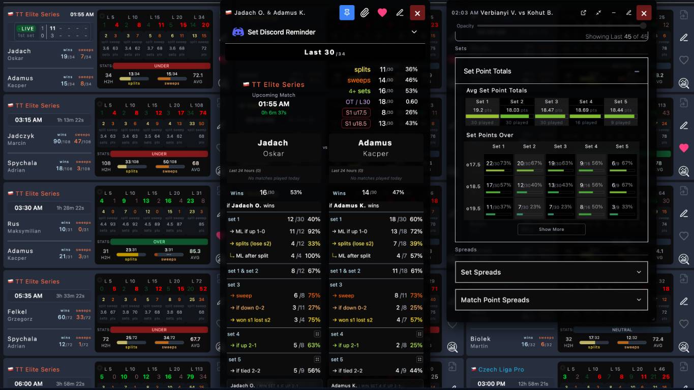The height and width of the screenshot is (390, 694).
Task: Click the L 72 column header
Action: coord(196,281)
